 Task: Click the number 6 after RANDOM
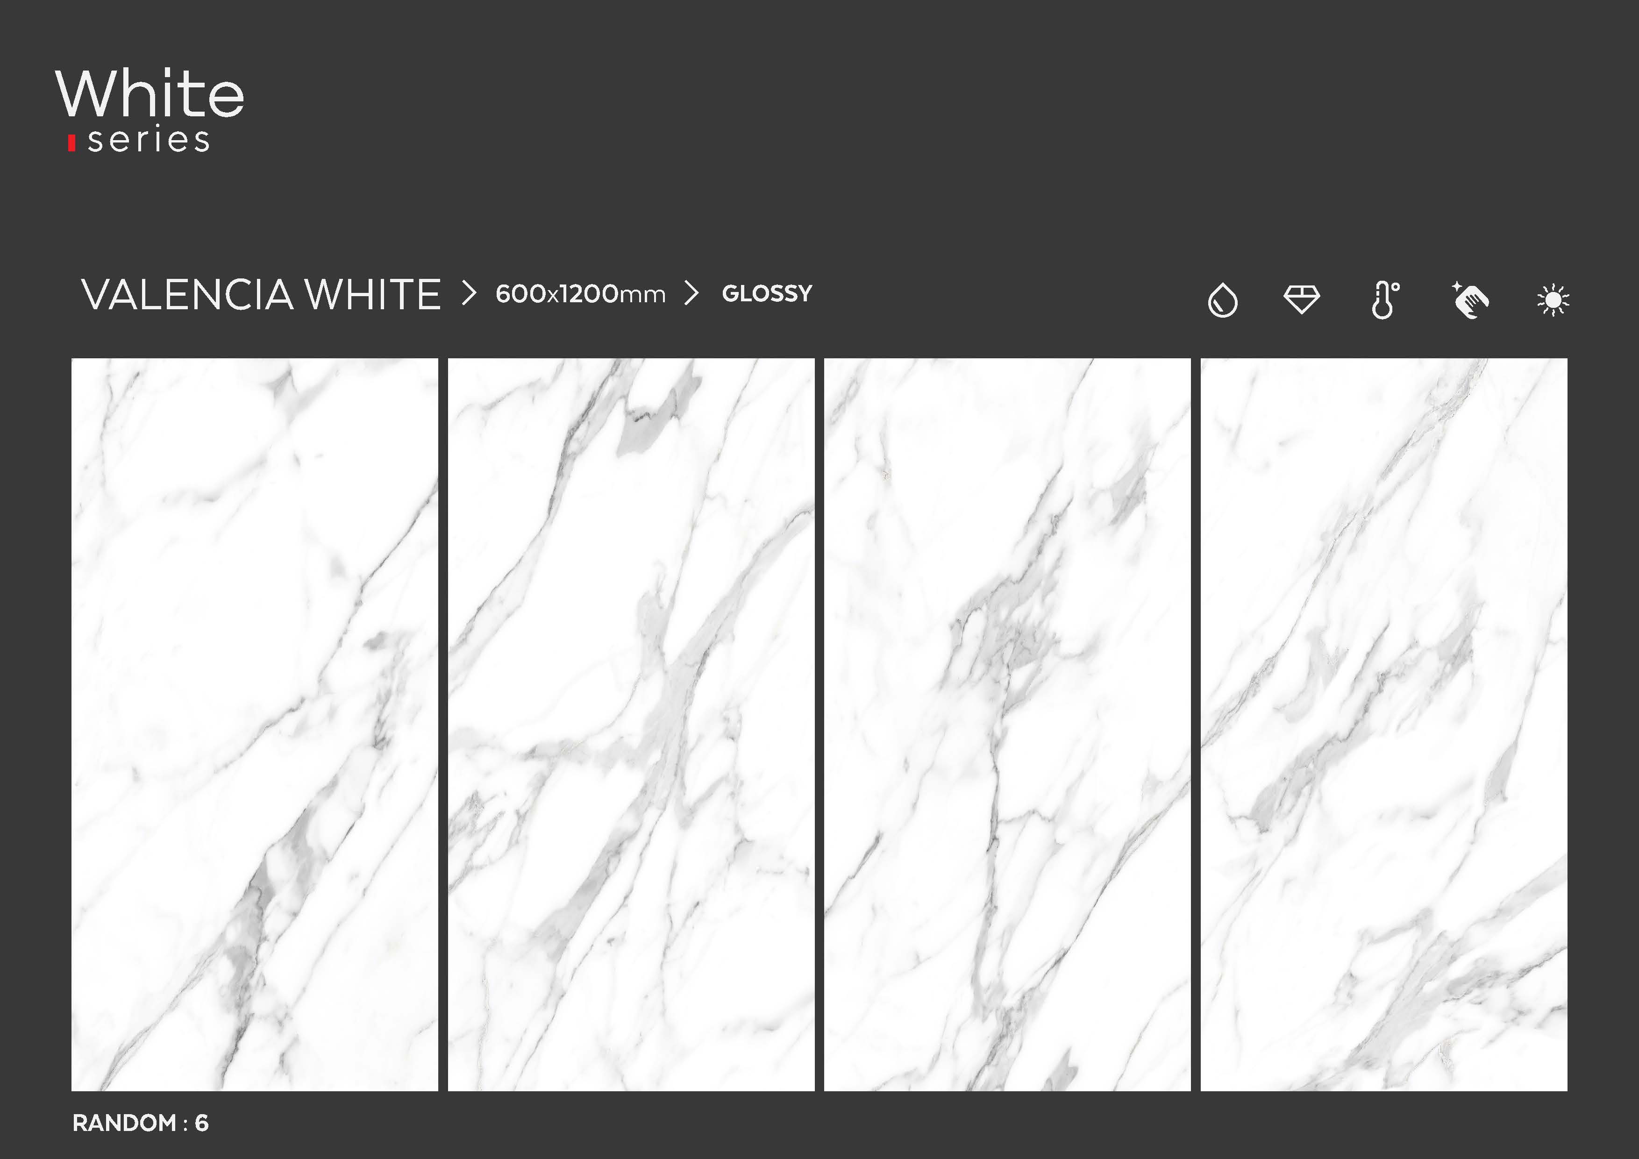point(202,1123)
